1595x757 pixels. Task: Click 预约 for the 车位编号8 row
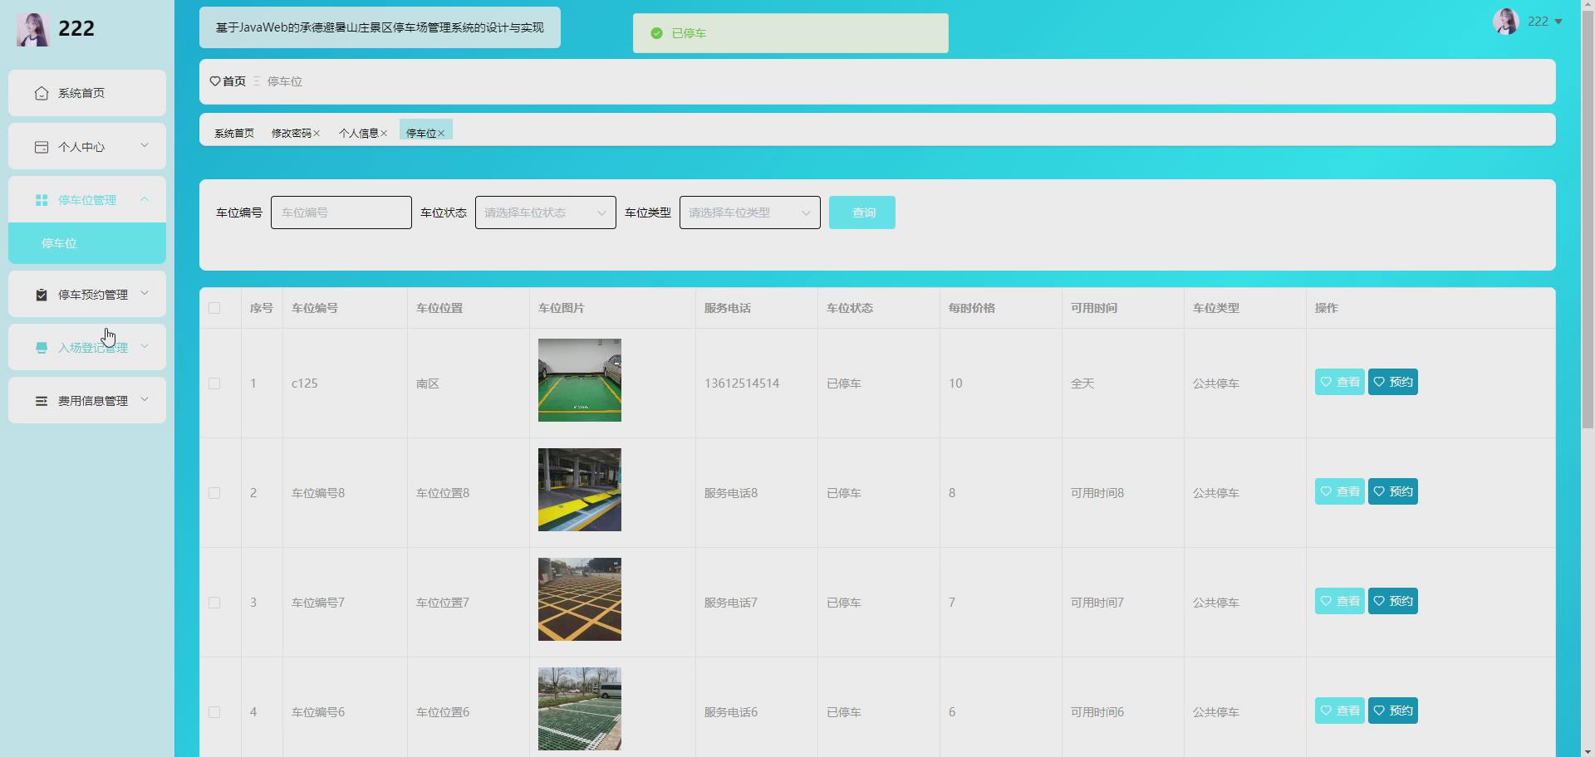1393,491
